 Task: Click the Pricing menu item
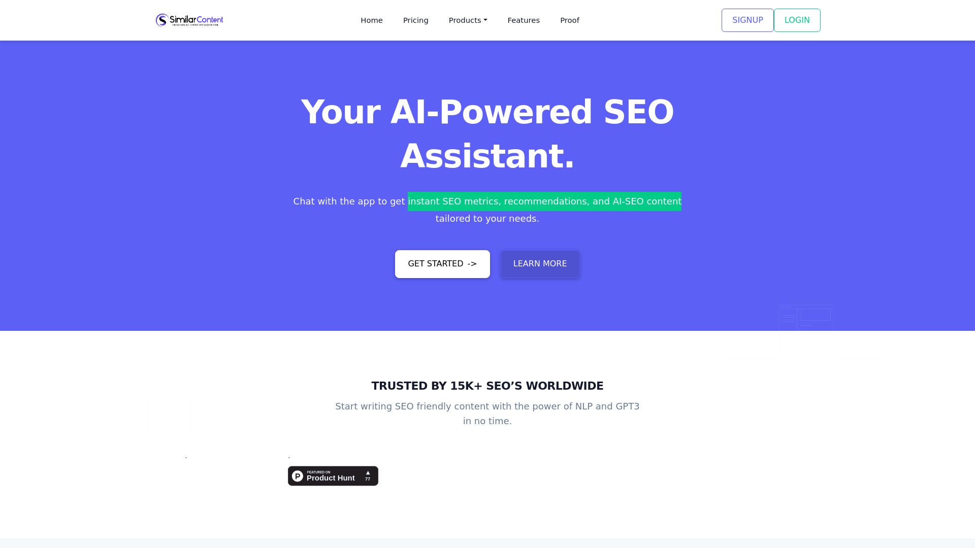pyautogui.click(x=415, y=20)
